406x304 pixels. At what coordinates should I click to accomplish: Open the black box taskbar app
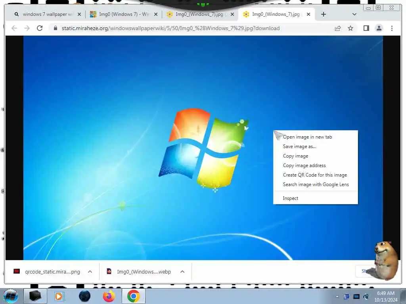(x=35, y=296)
